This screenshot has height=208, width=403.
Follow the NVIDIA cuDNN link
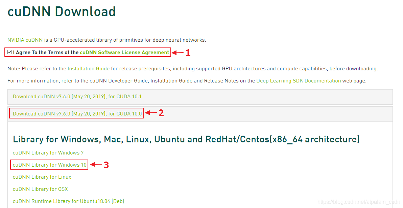click(x=25, y=40)
